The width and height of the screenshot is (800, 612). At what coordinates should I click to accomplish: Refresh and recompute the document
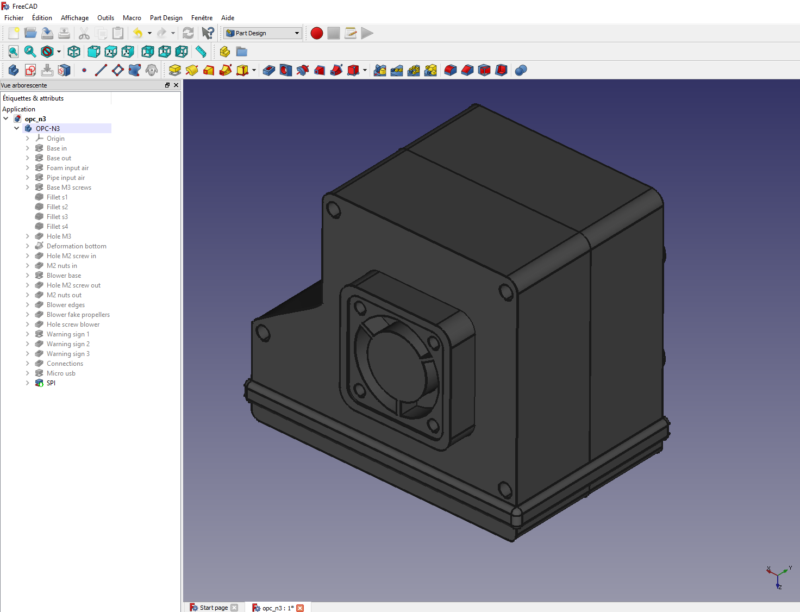(188, 33)
